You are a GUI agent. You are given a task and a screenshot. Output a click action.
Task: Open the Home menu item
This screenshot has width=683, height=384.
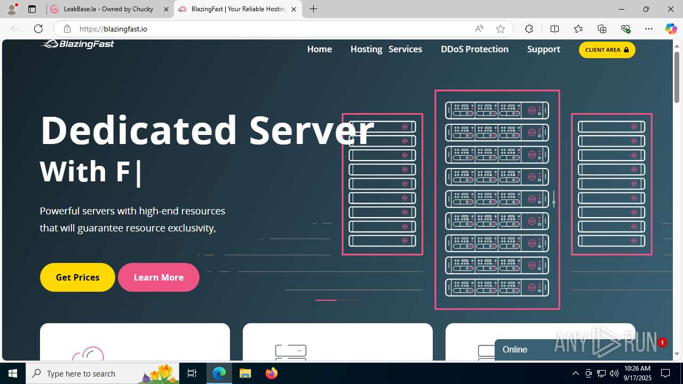tap(320, 49)
